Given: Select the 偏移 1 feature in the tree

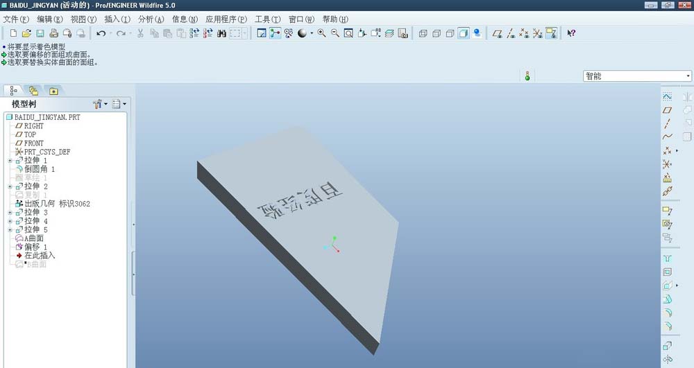Looking at the screenshot, I should tap(31, 247).
